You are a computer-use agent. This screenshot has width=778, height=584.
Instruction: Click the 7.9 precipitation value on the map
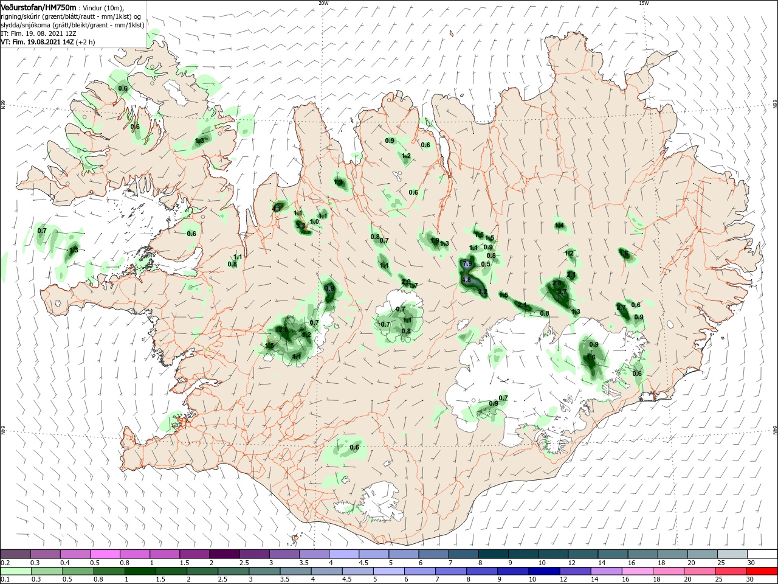[467, 264]
